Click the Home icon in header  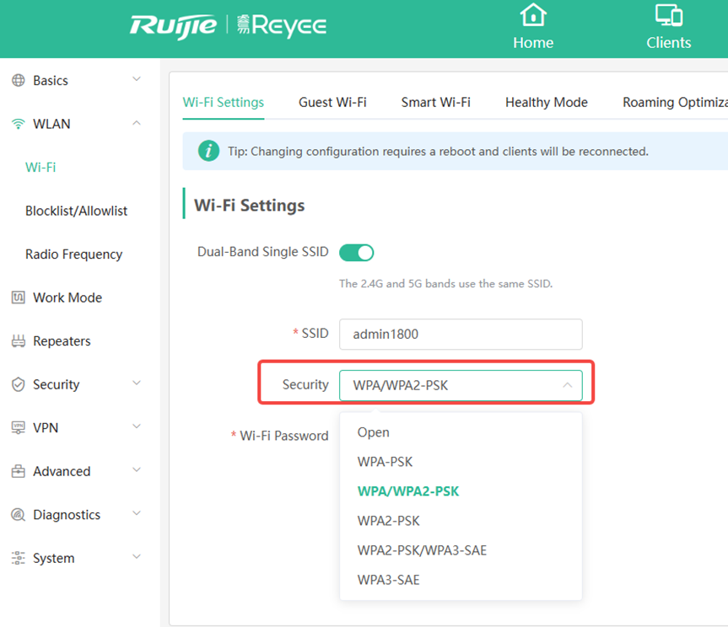(x=532, y=16)
